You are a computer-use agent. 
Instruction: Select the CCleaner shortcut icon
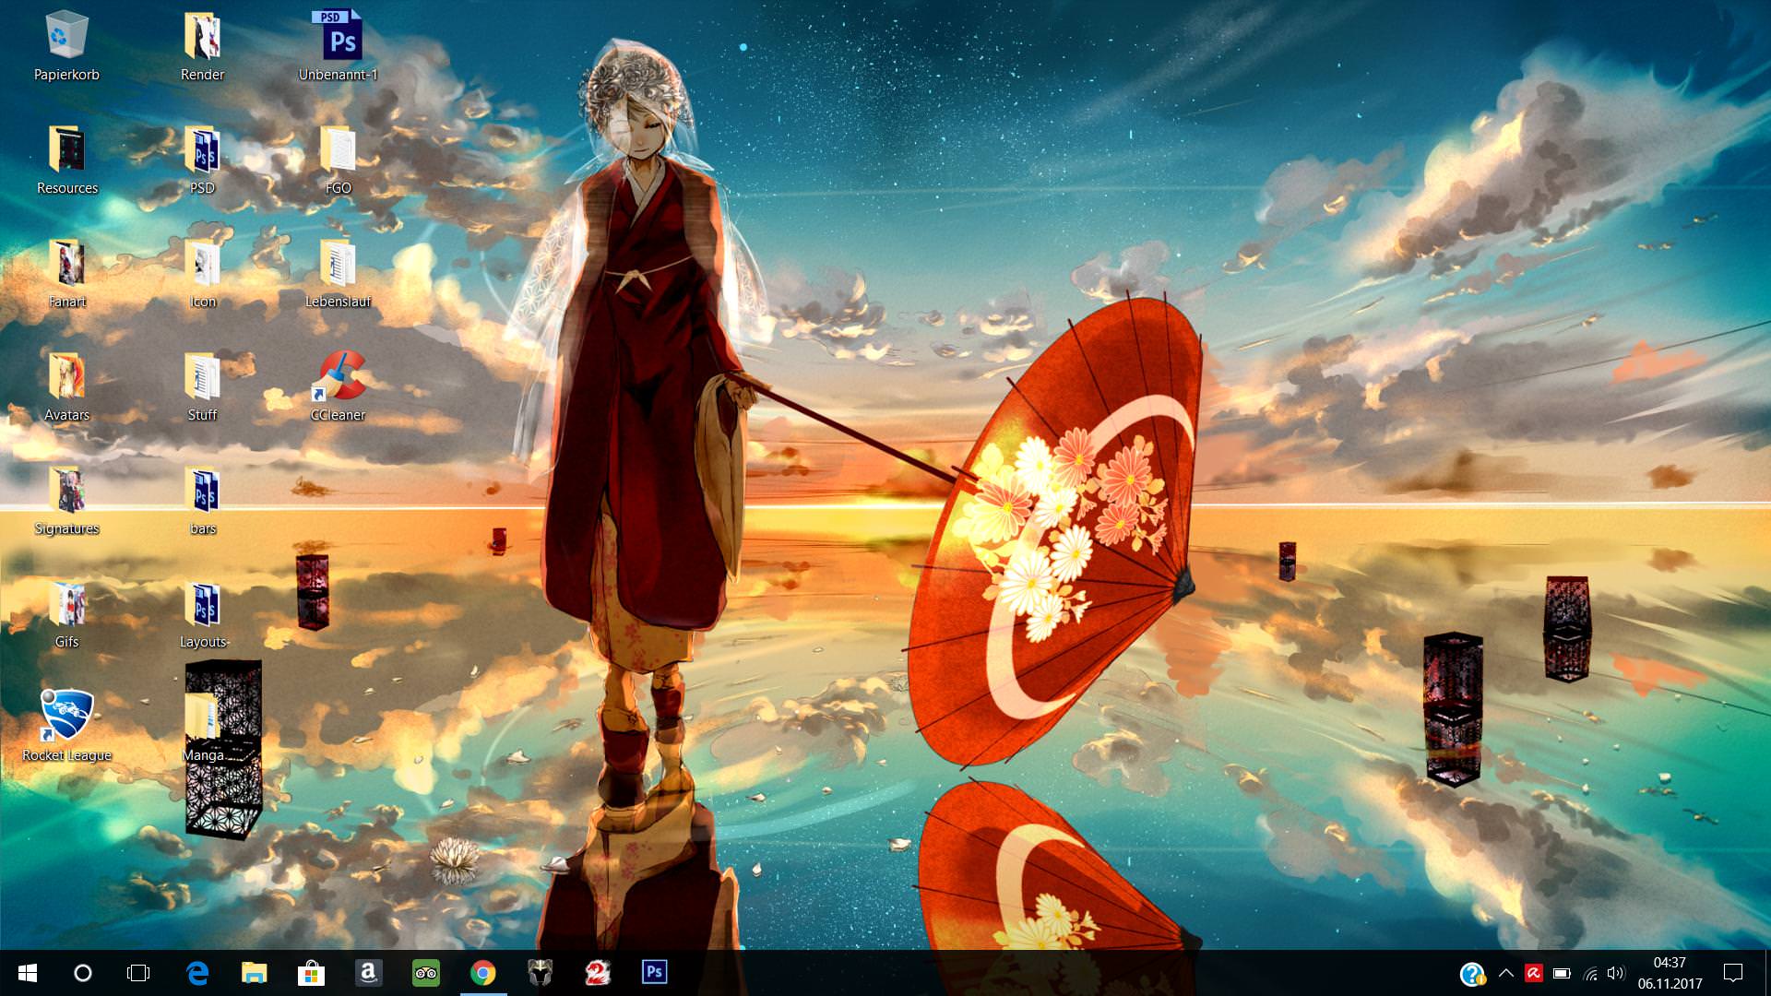[339, 386]
